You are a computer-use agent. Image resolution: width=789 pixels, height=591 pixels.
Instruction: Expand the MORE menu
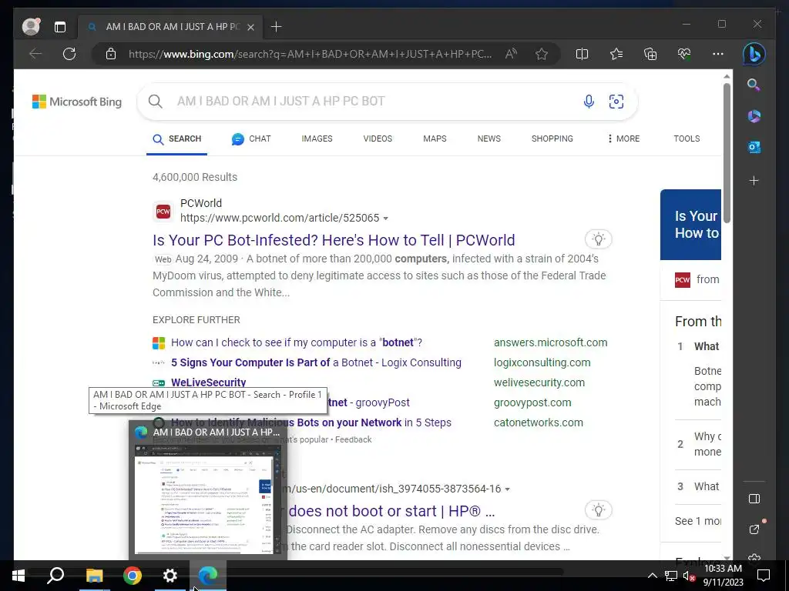623,139
